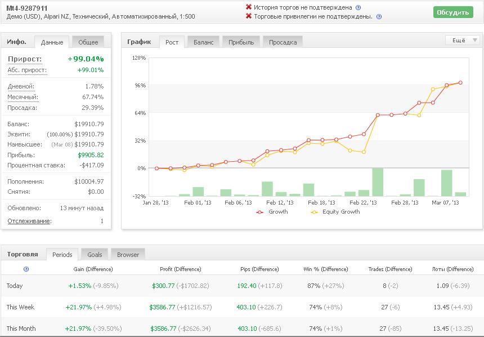Open the Ещё dropdown on chart panel
The width and height of the screenshot is (484, 337).
463,40
